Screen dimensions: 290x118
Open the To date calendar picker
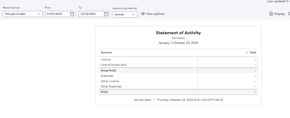106,14
